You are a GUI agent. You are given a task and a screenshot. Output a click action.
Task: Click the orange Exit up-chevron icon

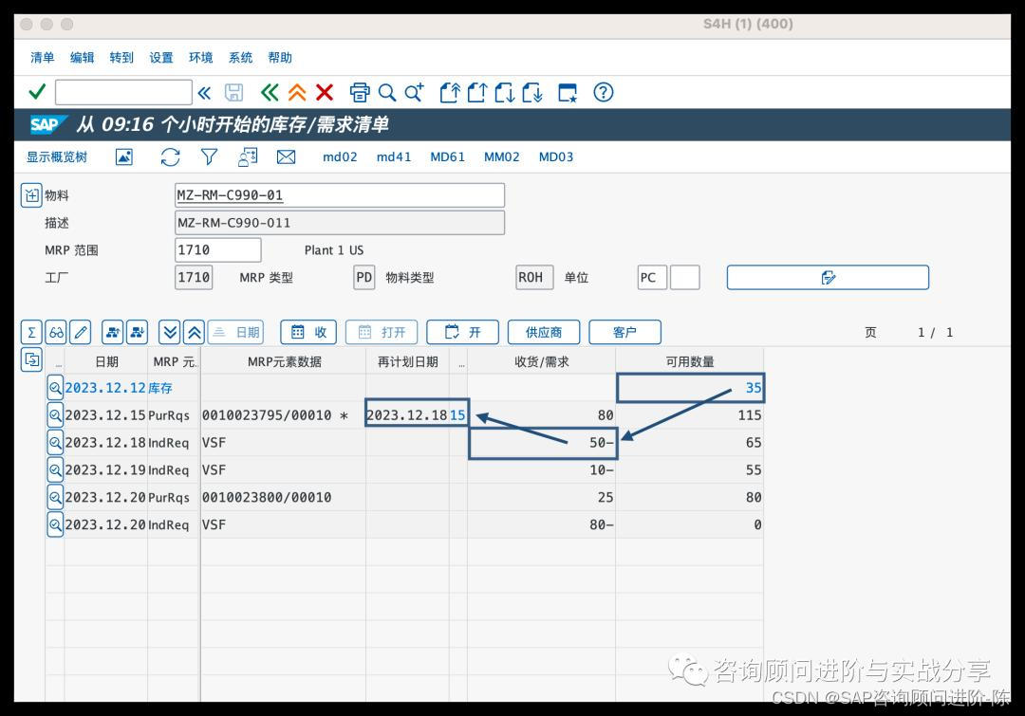[297, 92]
